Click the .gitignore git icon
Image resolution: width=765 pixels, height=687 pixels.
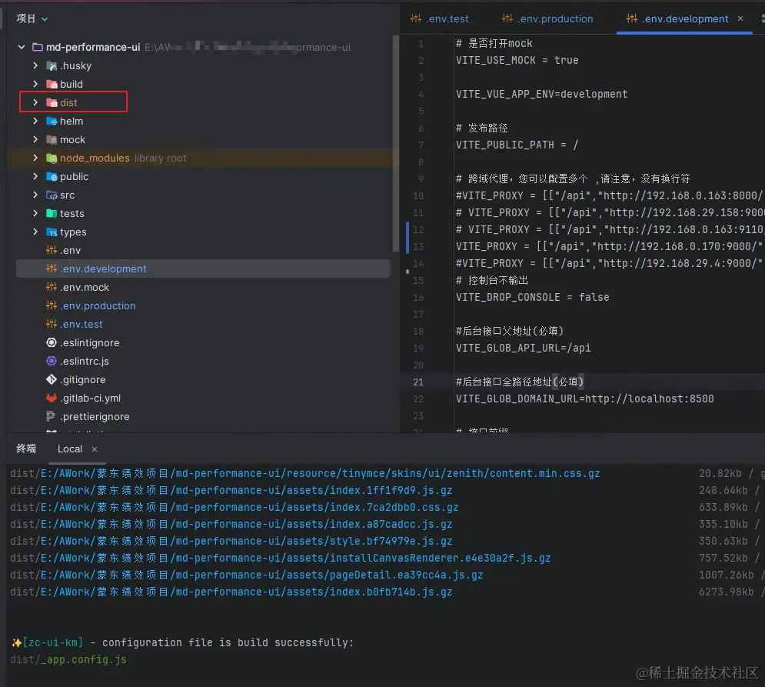click(52, 379)
